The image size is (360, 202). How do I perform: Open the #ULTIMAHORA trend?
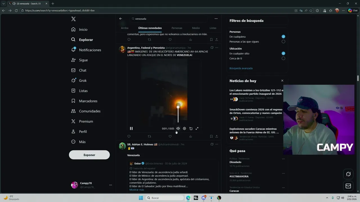[x=239, y=176]
